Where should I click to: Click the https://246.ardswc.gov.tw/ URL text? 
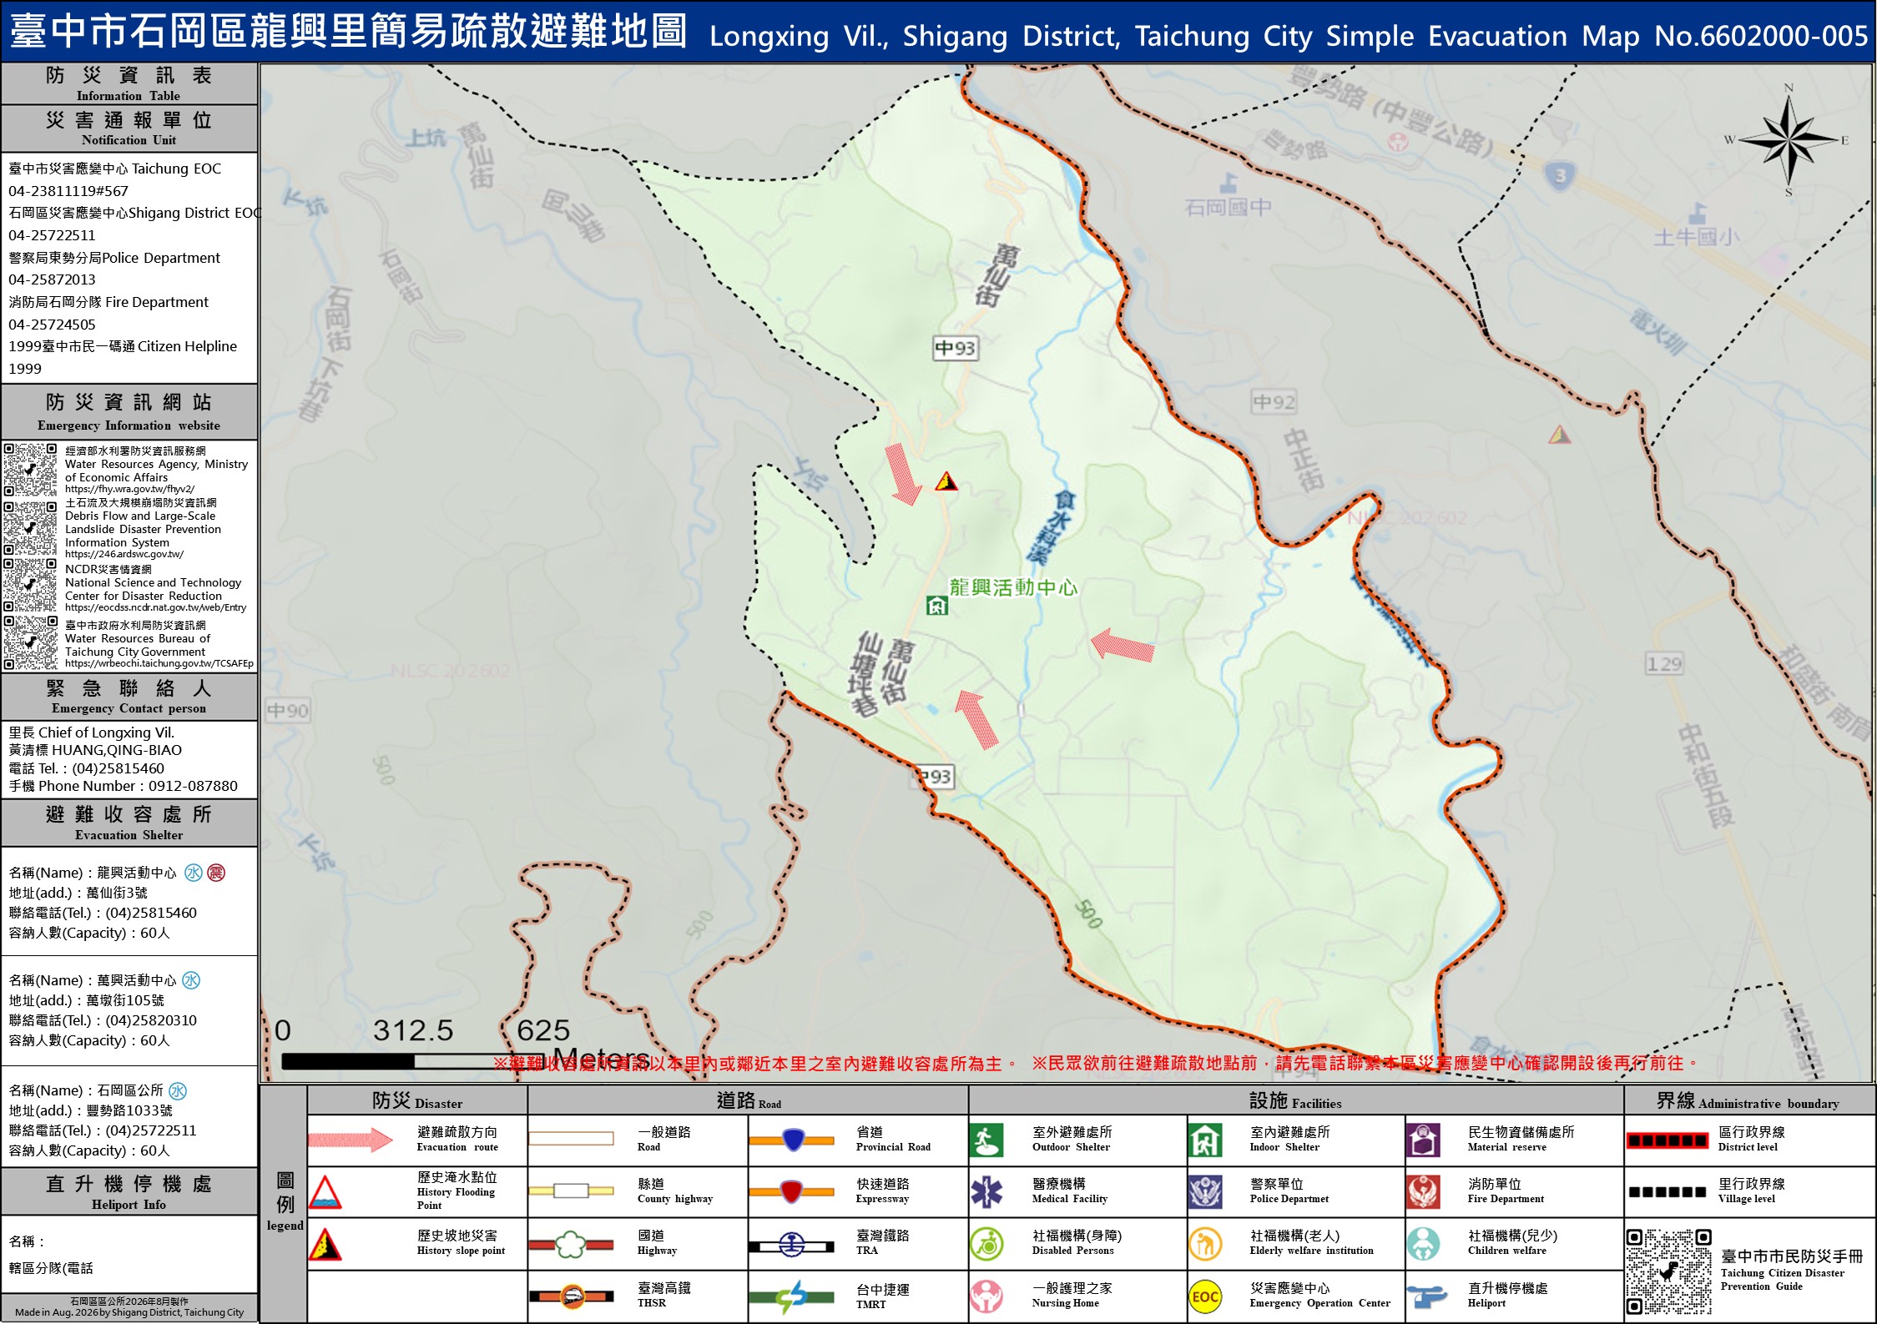pyautogui.click(x=124, y=554)
